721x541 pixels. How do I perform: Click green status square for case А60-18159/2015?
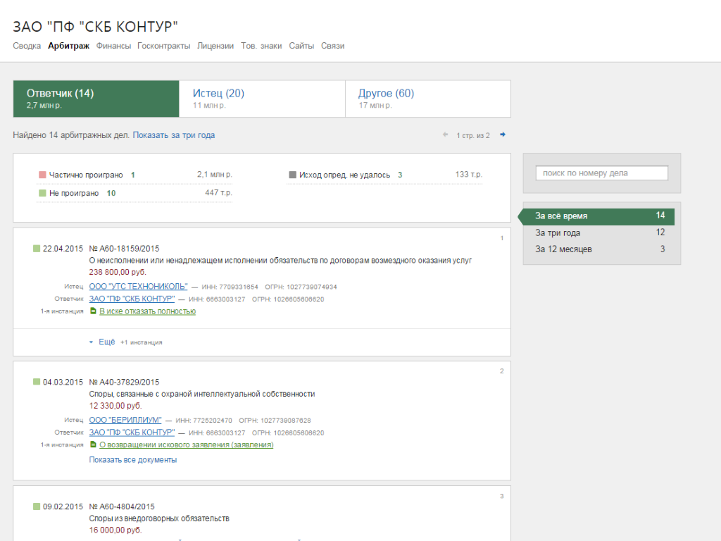pos(37,249)
